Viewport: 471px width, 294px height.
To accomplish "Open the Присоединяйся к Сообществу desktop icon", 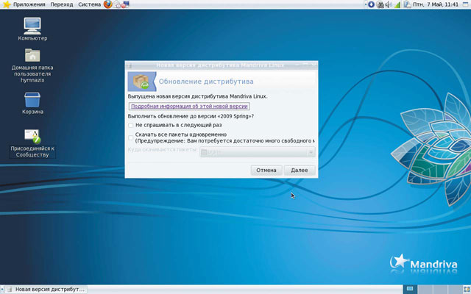I will pyautogui.click(x=32, y=143).
